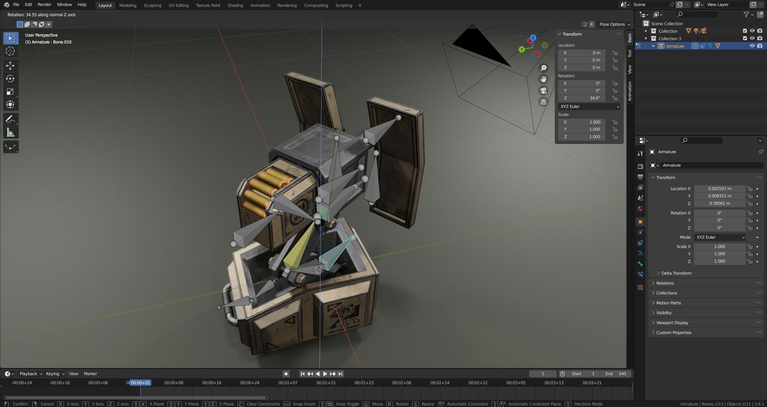This screenshot has width=767, height=407.
Task: Open the File menu
Action: [16, 5]
